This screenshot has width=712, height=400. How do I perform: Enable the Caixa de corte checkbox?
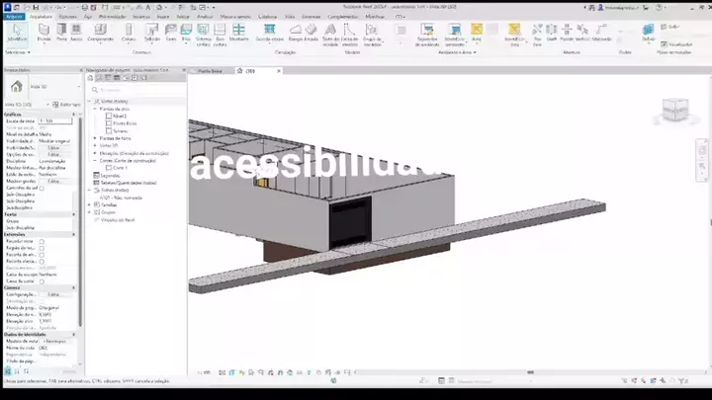point(42,282)
